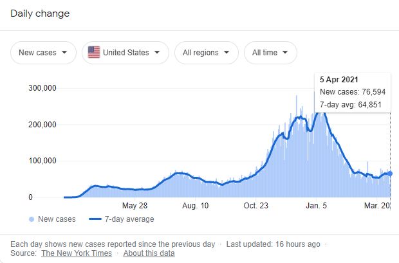Click the Jan. 5 axis label
Image resolution: width=399 pixels, height=263 pixels.
(x=316, y=206)
